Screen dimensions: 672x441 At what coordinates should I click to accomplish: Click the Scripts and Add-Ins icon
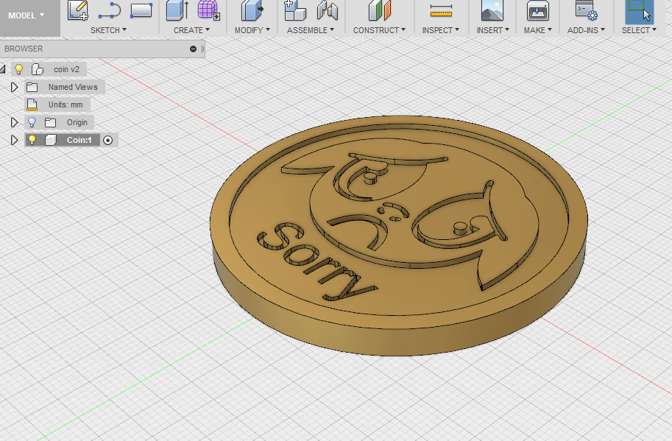587,10
